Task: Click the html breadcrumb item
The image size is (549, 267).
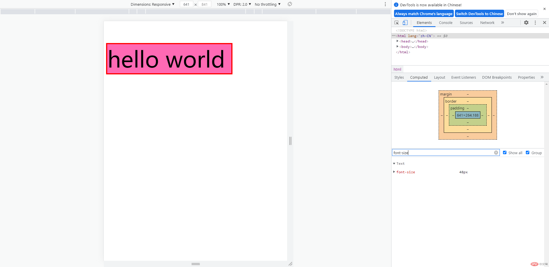Action: (397, 69)
